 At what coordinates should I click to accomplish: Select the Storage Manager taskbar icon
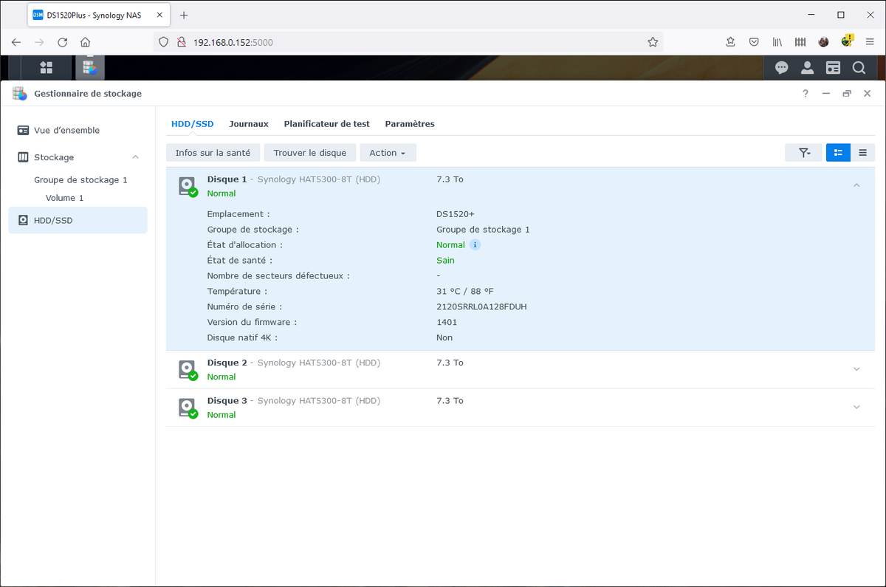[x=89, y=67]
